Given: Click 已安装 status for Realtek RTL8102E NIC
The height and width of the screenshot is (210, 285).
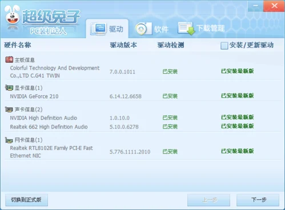Looking at the screenshot, I should (x=170, y=152).
